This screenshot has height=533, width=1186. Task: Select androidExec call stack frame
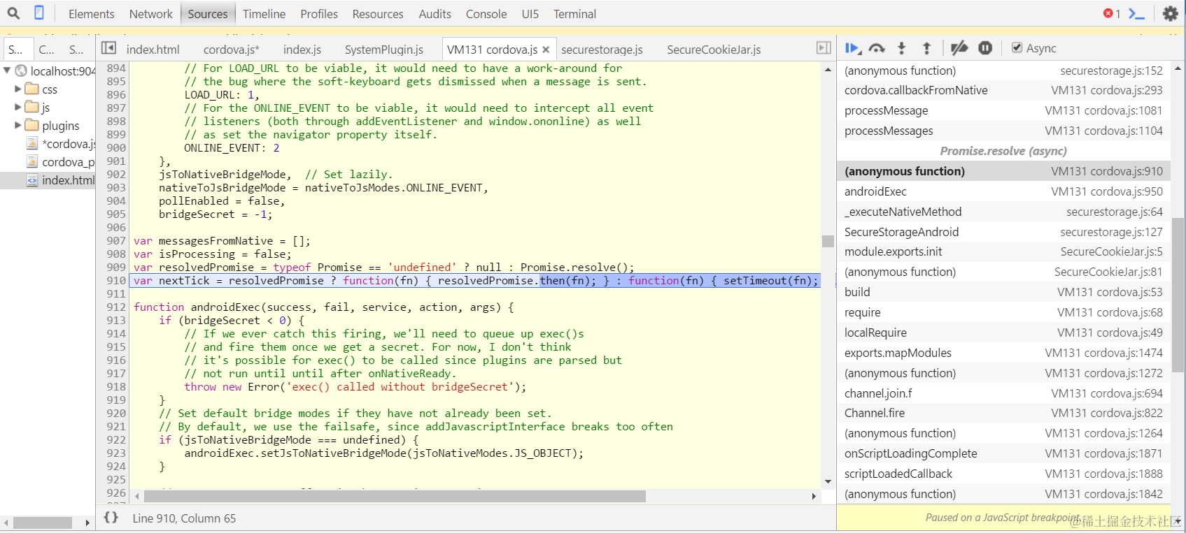(1003, 191)
